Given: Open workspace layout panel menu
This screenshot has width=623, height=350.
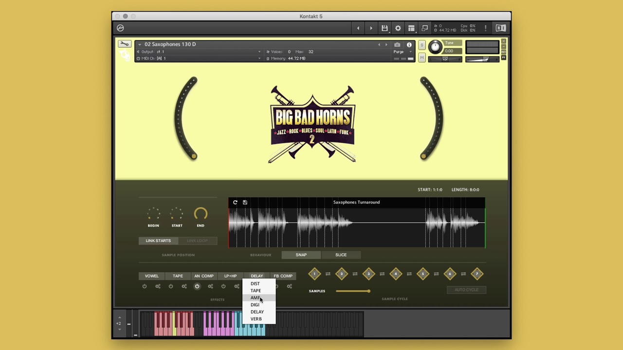Looking at the screenshot, I should pyautogui.click(x=411, y=28).
